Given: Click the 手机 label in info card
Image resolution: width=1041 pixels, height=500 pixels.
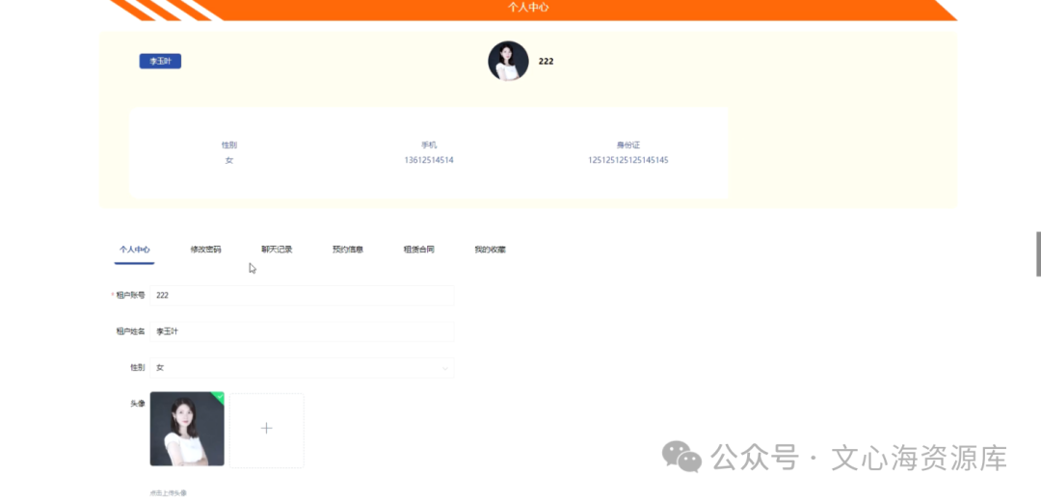Looking at the screenshot, I should pos(429,145).
